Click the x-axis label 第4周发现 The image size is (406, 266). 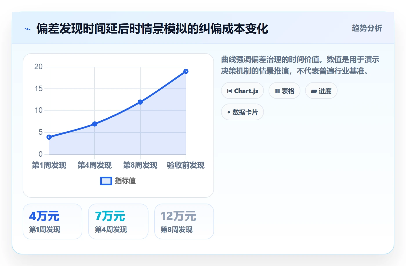pos(95,165)
